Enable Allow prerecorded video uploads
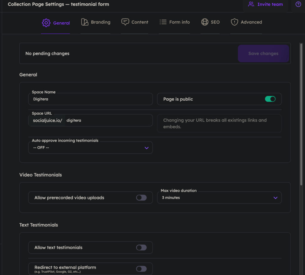The height and width of the screenshot is (275, 305). coord(141,198)
